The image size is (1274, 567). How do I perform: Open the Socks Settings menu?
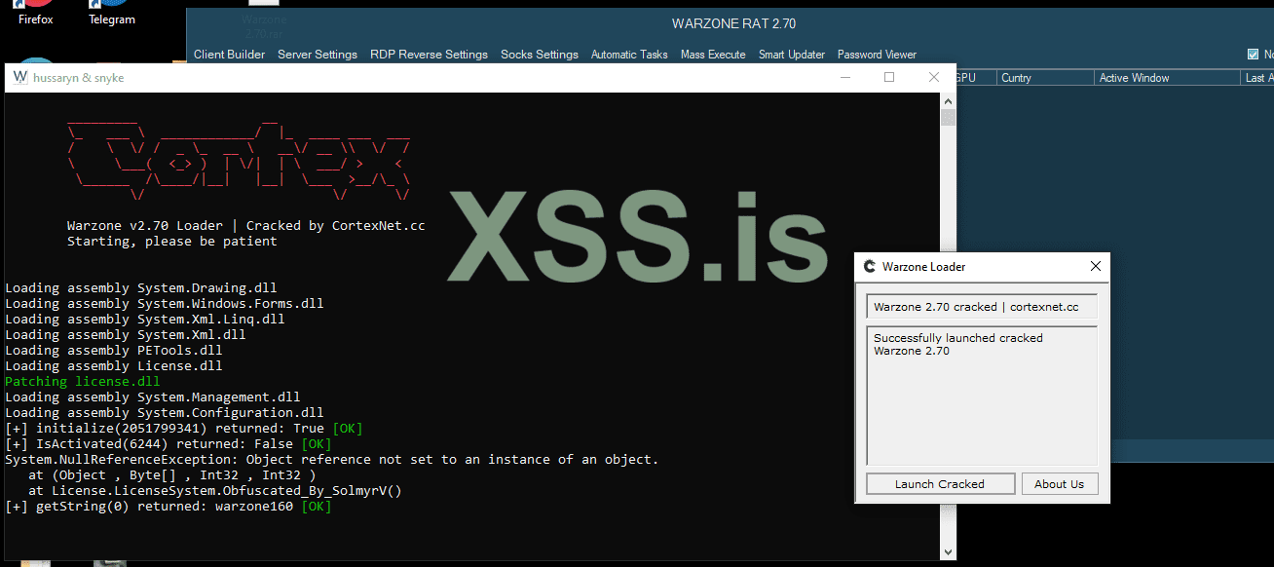click(540, 55)
